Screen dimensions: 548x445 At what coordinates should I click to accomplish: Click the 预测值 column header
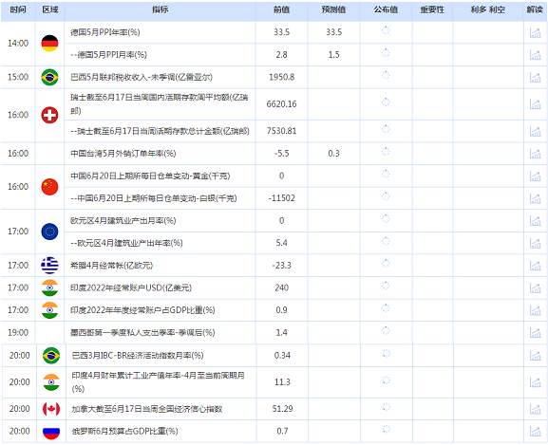click(333, 9)
